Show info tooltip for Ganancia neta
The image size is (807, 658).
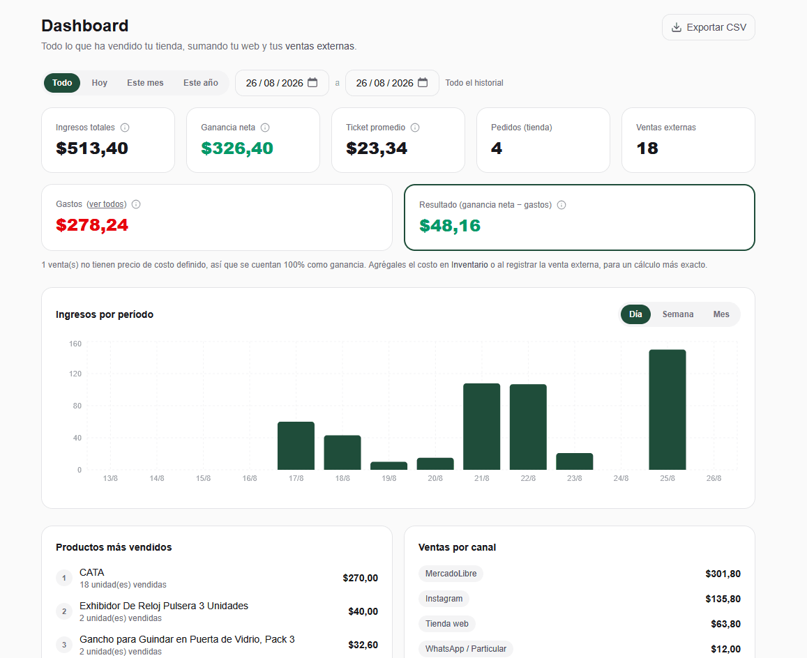(x=265, y=128)
